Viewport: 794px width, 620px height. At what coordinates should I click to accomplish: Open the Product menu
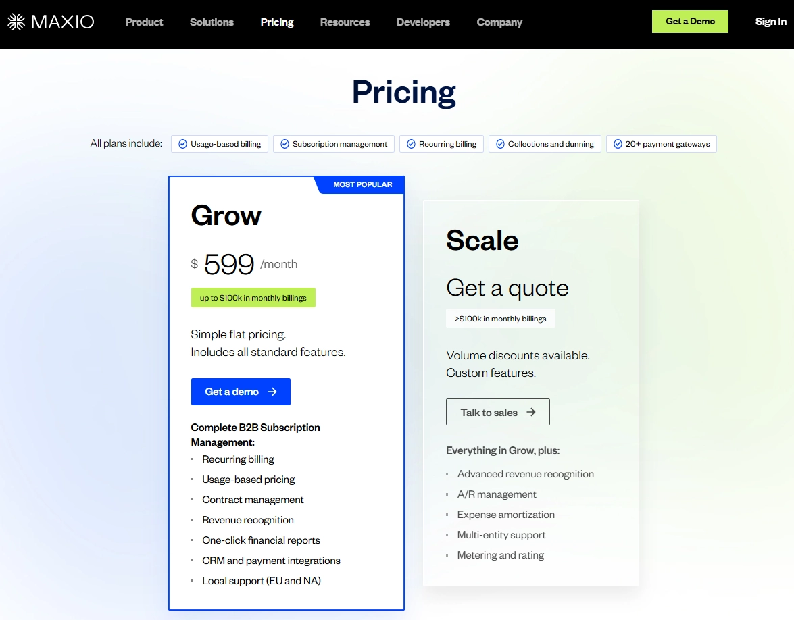click(144, 22)
